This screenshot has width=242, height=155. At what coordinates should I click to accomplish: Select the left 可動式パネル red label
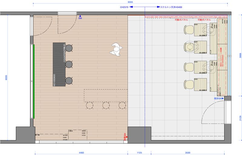tap(181, 20)
